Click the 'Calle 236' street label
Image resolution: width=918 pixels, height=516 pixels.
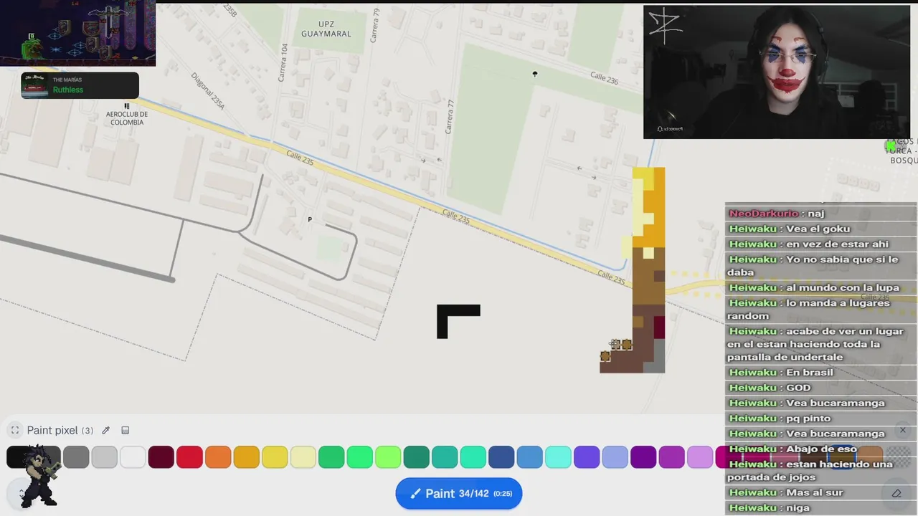point(604,78)
